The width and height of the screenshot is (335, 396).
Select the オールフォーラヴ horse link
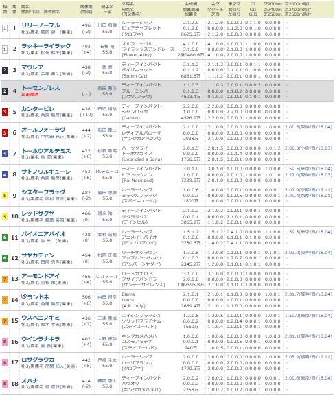coord(43,130)
